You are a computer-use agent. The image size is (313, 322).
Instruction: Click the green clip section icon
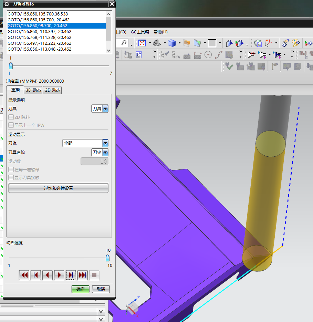[x=197, y=43]
